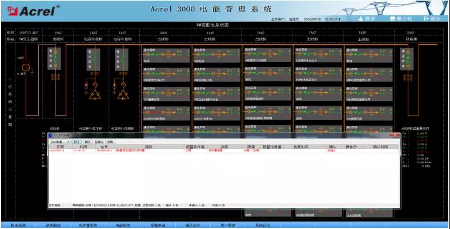Click the 1AA3 capacitor cabinet switch block
Screen dimensions: 450x229
[x=122, y=60]
